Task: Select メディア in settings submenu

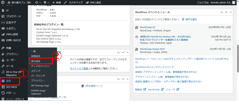Action: click(x=36, y=71)
